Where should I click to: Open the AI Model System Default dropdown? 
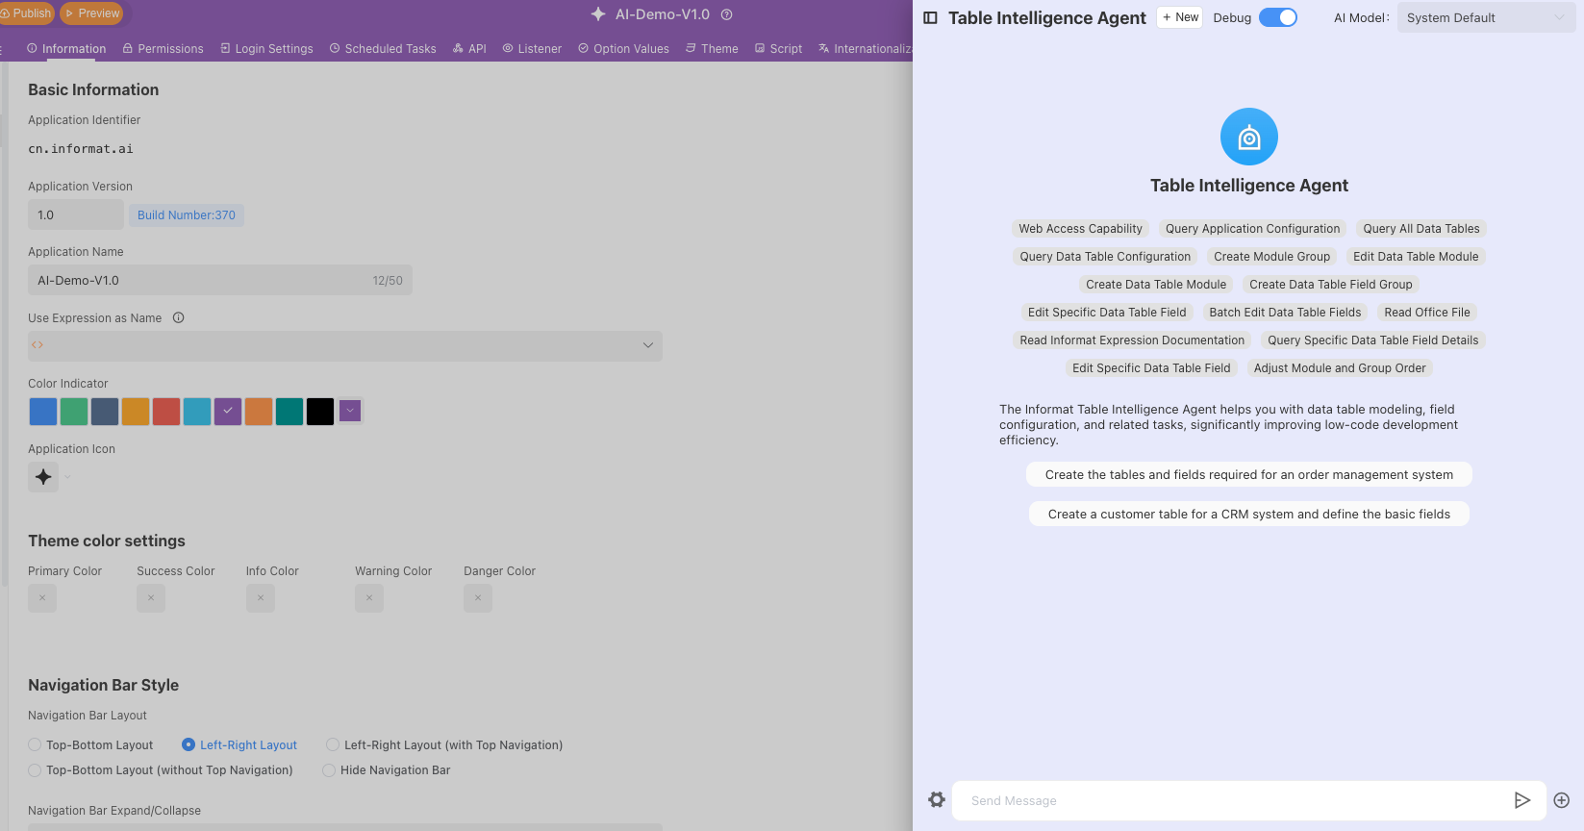point(1486,17)
